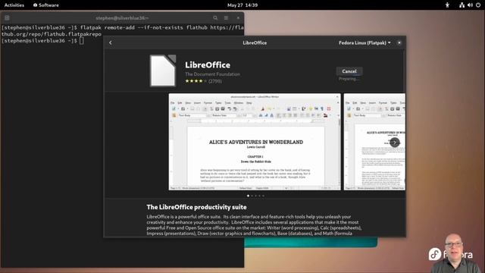The height and width of the screenshot is (273, 485).
Task: Open the accessibility menu icon
Action: click(x=447, y=5)
